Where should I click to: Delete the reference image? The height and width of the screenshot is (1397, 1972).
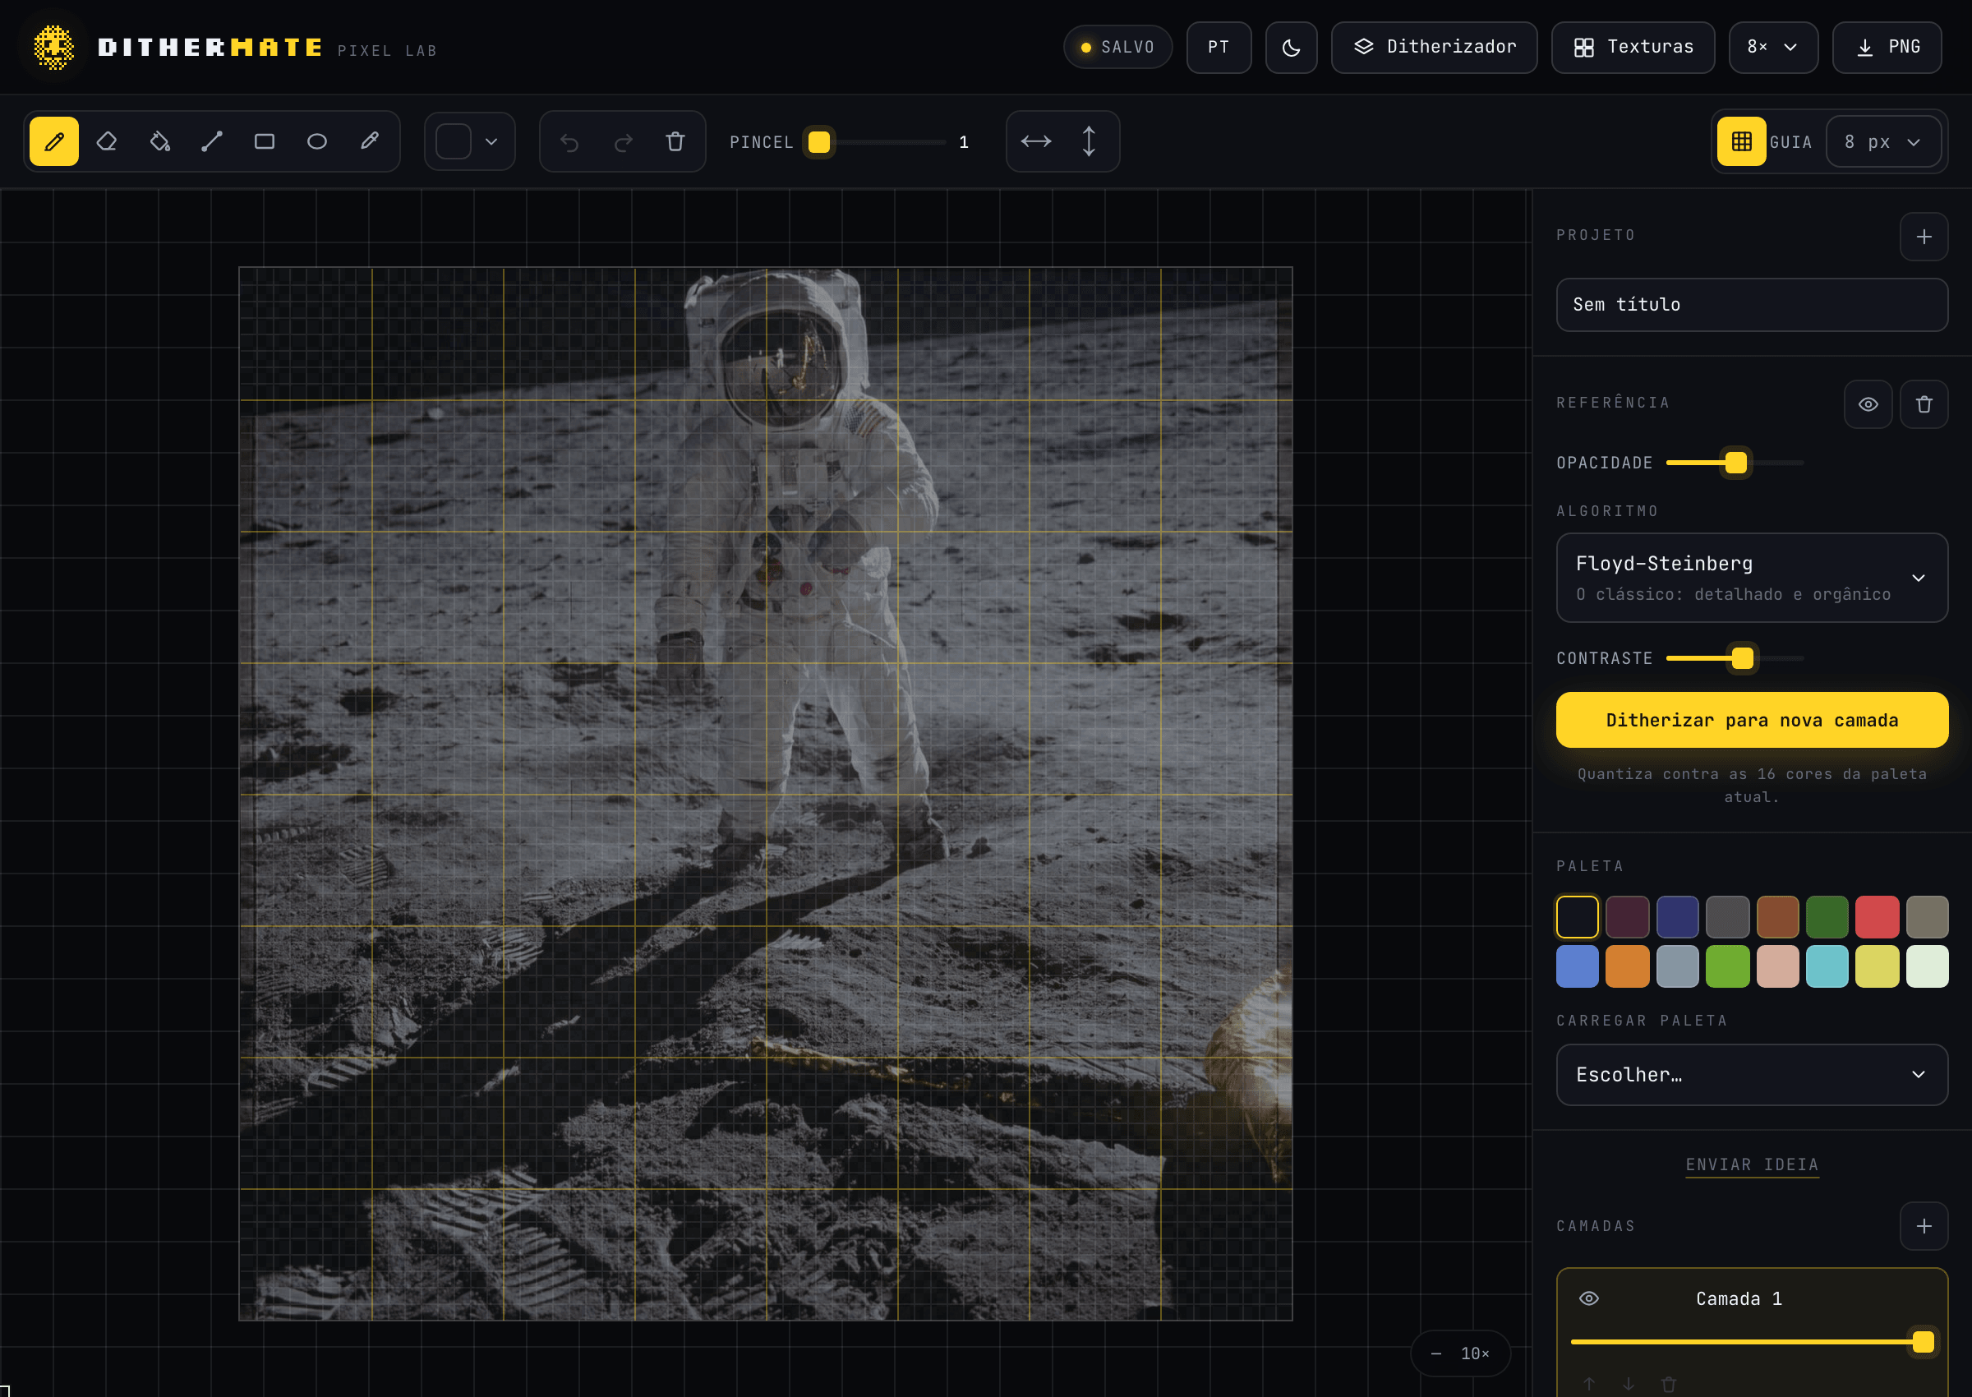(x=1924, y=404)
